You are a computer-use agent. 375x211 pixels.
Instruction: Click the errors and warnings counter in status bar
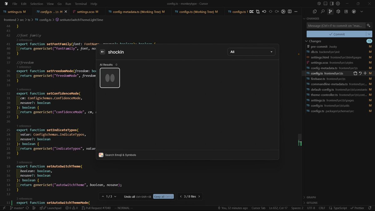(71, 208)
